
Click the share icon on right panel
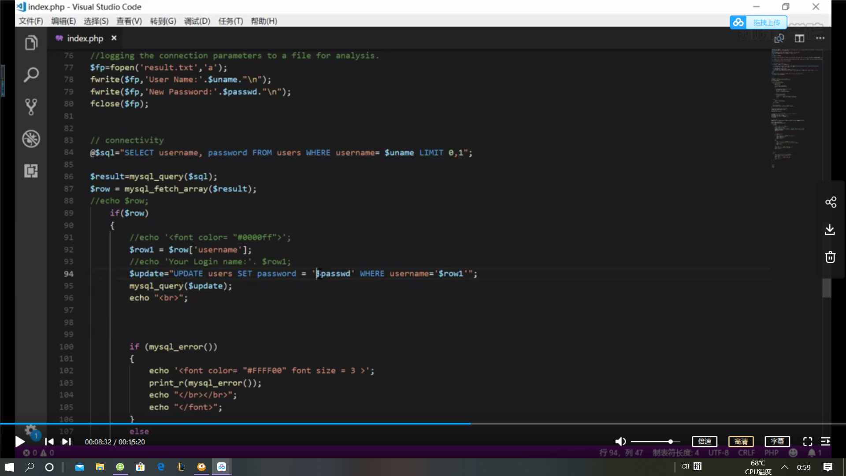point(831,202)
